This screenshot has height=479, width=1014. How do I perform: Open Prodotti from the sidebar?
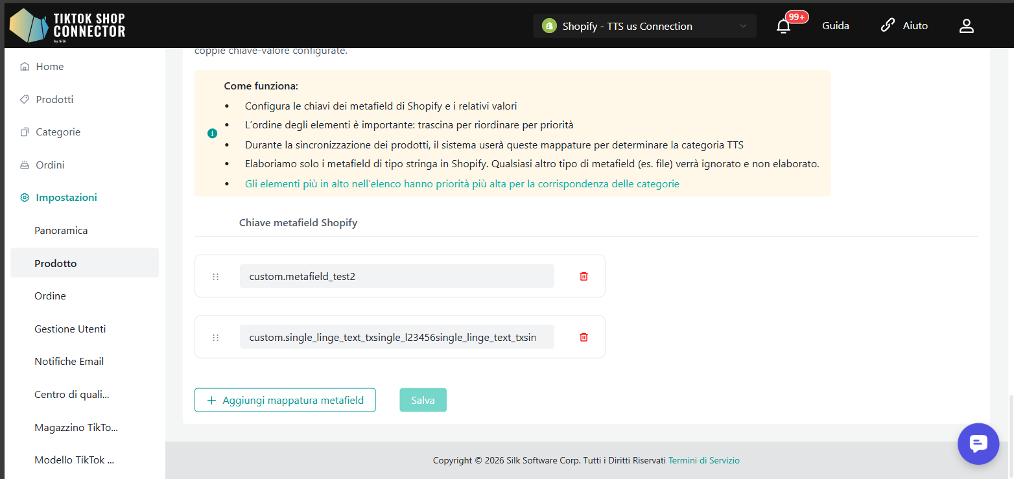(54, 99)
